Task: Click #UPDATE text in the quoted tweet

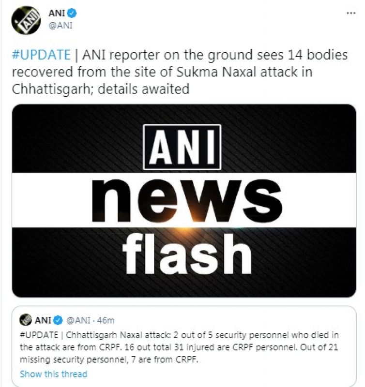Action: (41, 336)
